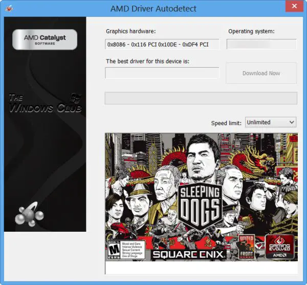Click the Gaming Evolved AMD badge
307x285 pixels.
point(279,247)
